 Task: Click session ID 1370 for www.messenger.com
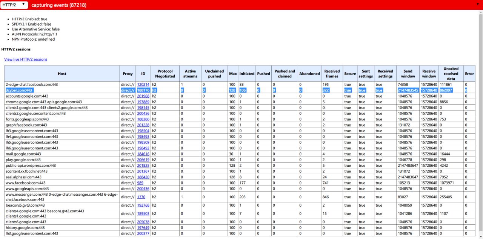click(x=141, y=197)
